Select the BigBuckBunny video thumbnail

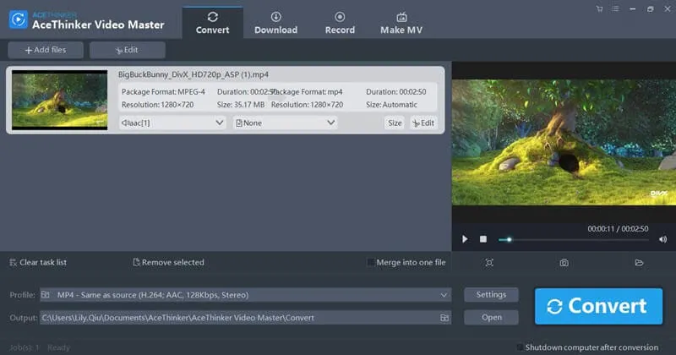(x=59, y=99)
